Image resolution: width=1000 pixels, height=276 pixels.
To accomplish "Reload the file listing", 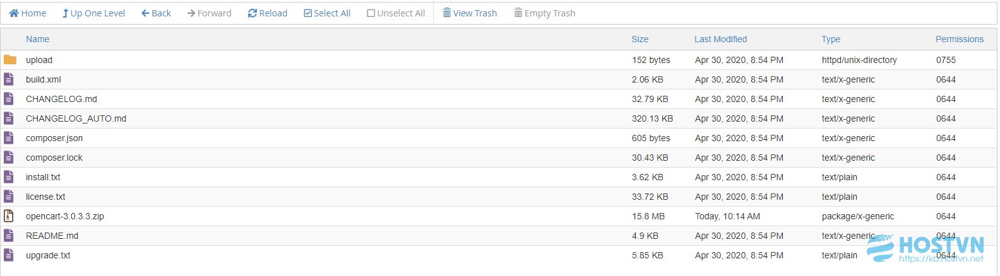I will (x=268, y=13).
